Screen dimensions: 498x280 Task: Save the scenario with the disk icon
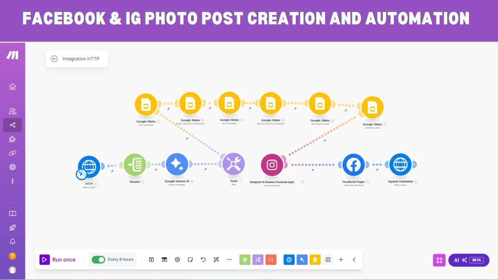[x=151, y=259]
